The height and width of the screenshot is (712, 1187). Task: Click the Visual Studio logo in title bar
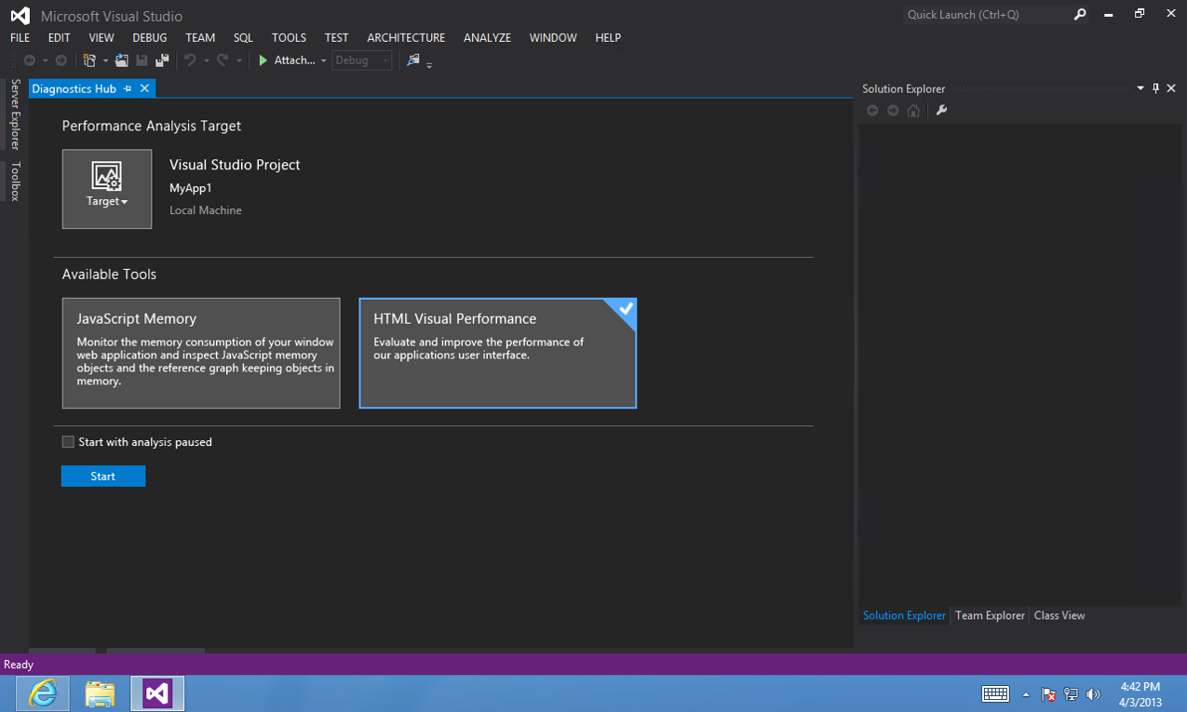(20, 16)
